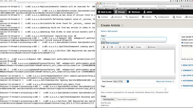Viewport: 193px width, 108px height.
Task: Open the Shortcuts menu
Action: tap(134, 12)
